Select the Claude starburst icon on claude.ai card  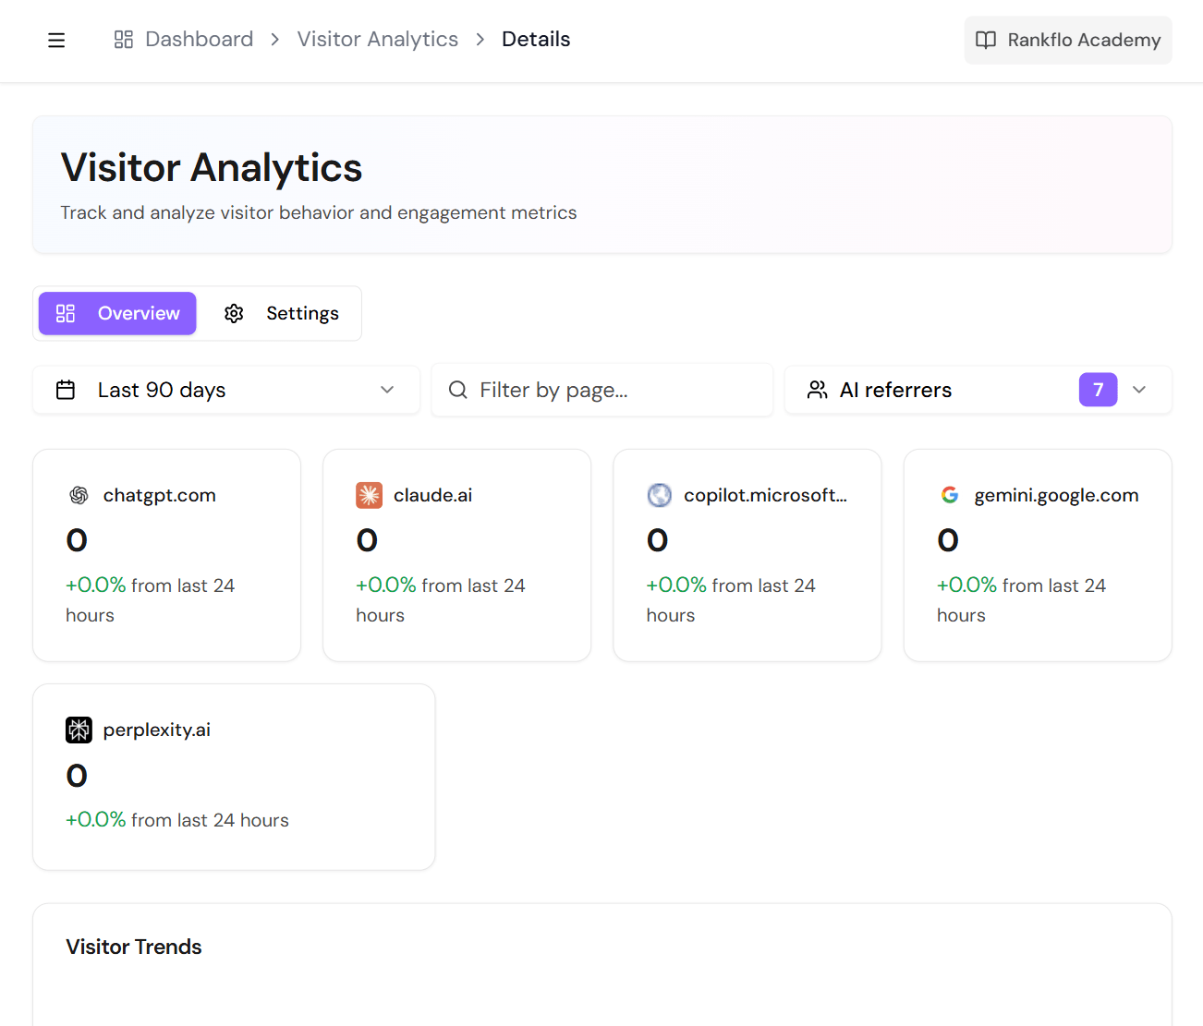pyautogui.click(x=369, y=495)
